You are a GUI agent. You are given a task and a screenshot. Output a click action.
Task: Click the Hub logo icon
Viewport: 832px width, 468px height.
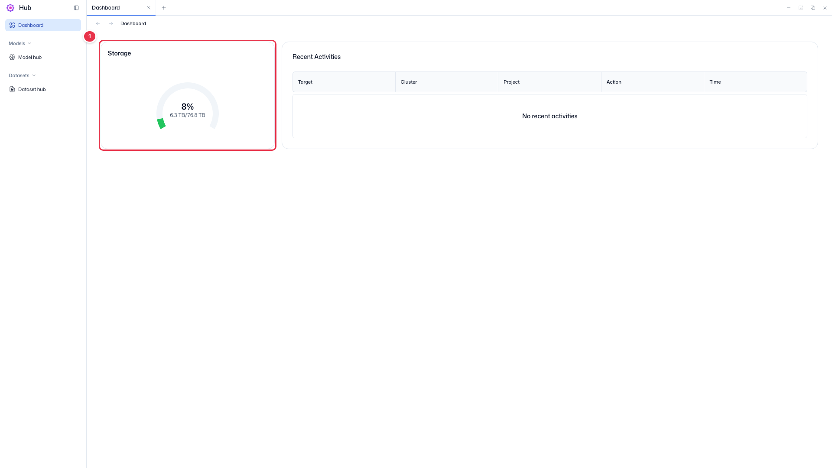pyautogui.click(x=10, y=8)
